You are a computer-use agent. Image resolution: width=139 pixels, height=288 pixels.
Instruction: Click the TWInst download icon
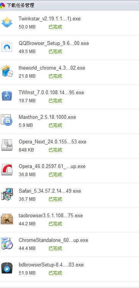7,96
